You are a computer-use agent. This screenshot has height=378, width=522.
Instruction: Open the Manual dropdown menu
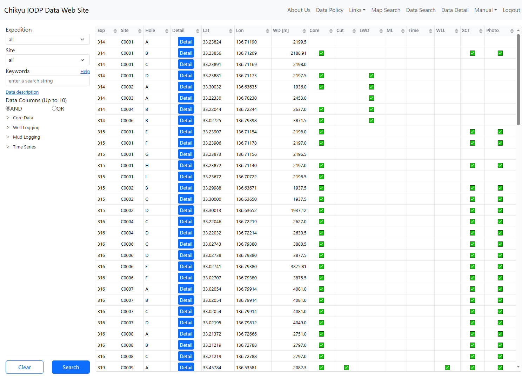[x=486, y=10]
